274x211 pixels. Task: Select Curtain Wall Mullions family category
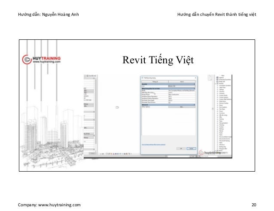pyautogui.click(x=225, y=99)
